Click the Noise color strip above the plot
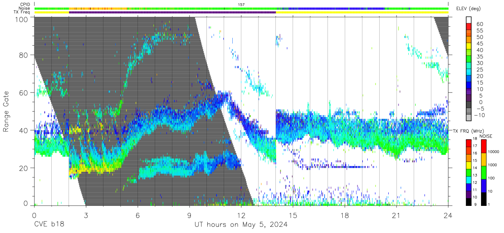Screen dimensions: 504x233 point(241,8)
